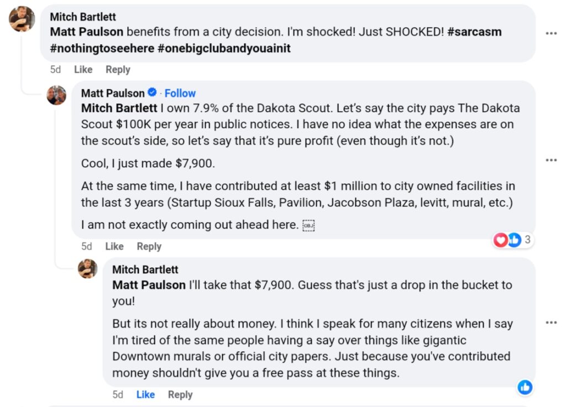
Task: Open options menu for Matt Paulson's comment
Action: (551, 160)
